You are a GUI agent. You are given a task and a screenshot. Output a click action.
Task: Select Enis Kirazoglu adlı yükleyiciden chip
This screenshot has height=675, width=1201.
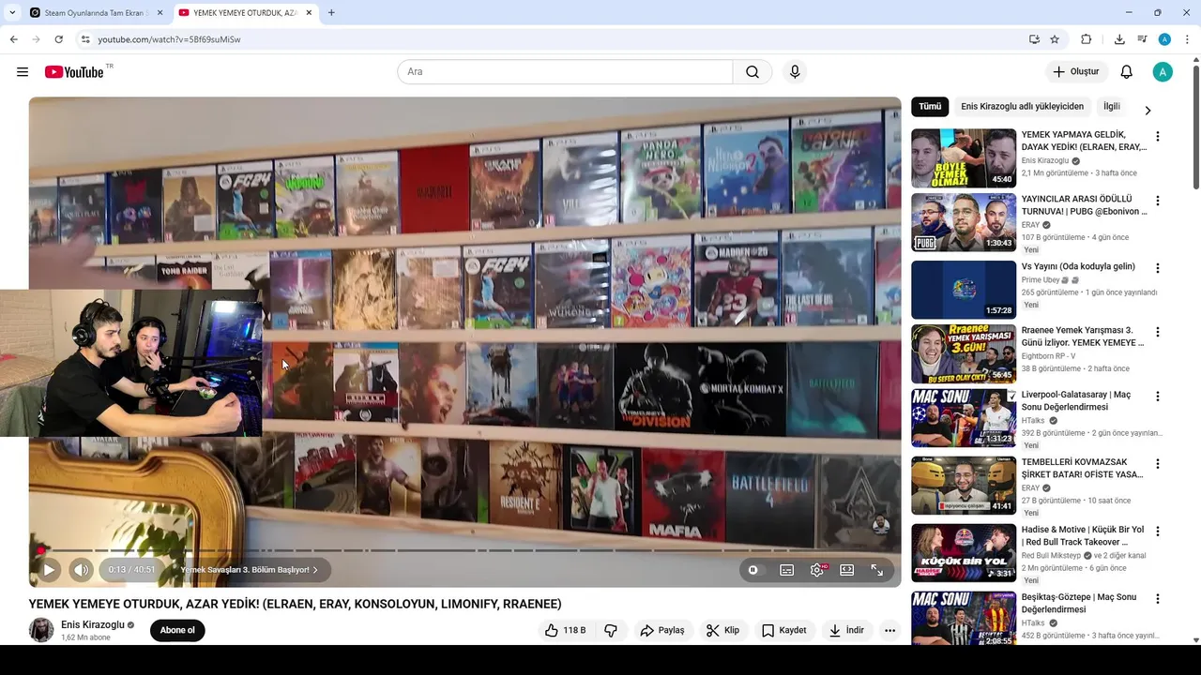[1022, 106]
